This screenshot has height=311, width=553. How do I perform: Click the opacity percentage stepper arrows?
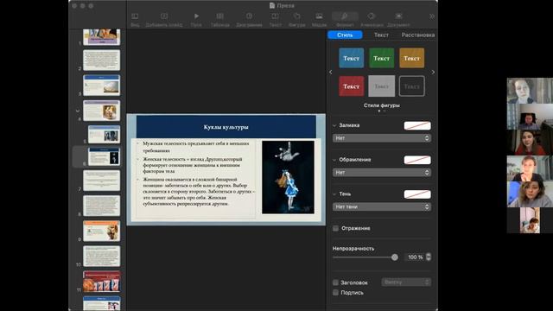pyautogui.click(x=429, y=257)
